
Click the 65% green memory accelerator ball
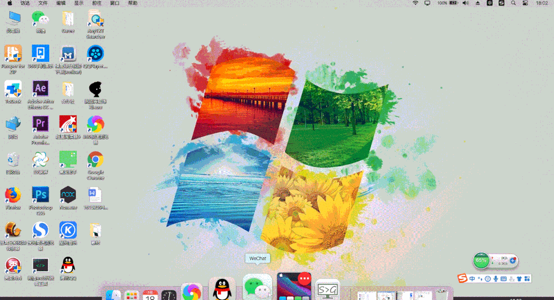[x=481, y=261]
